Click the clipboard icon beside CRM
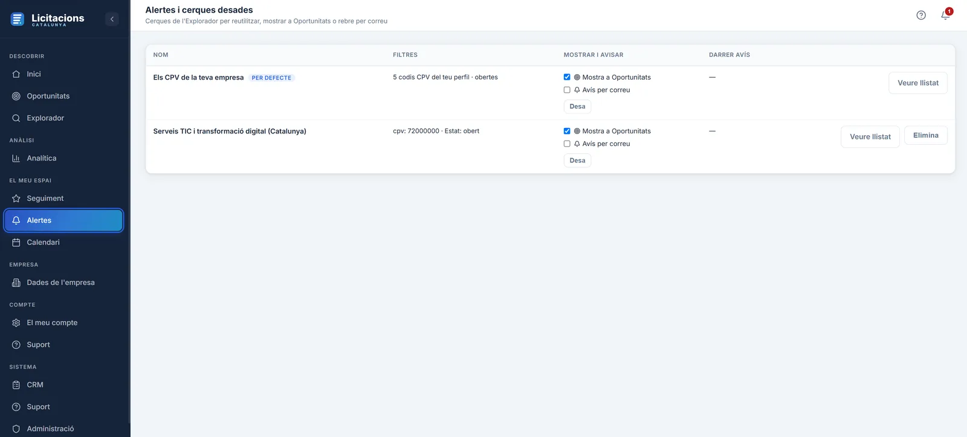The width and height of the screenshot is (967, 437). pos(16,385)
